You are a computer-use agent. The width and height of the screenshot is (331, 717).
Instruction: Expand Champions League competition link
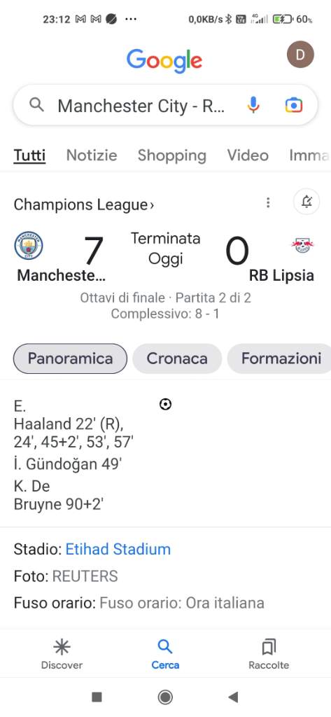[x=84, y=204]
